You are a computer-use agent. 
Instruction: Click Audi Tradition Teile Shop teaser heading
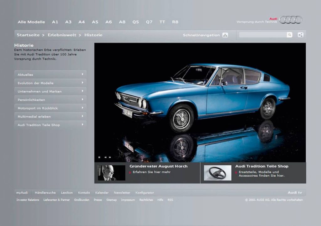pos(262,166)
